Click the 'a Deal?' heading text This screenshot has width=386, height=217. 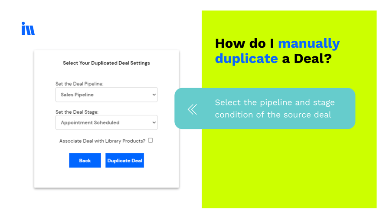pyautogui.click(x=306, y=58)
